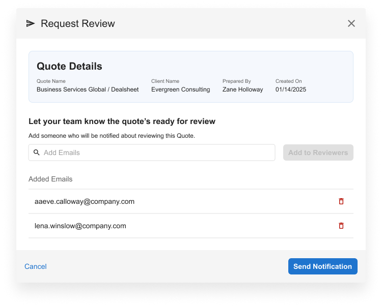Image resolution: width=382 pixels, height=307 pixels.
Task: Click the 'Let your team know' heading
Action: point(122,121)
